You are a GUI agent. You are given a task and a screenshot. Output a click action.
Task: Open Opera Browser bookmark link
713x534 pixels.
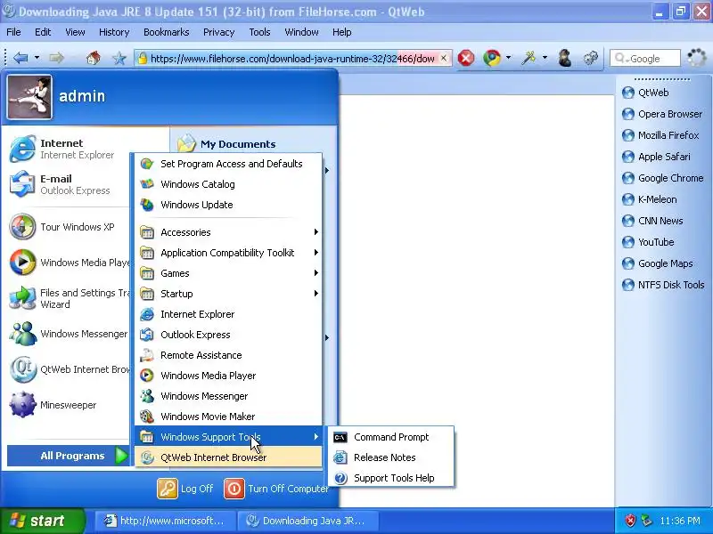click(x=662, y=114)
